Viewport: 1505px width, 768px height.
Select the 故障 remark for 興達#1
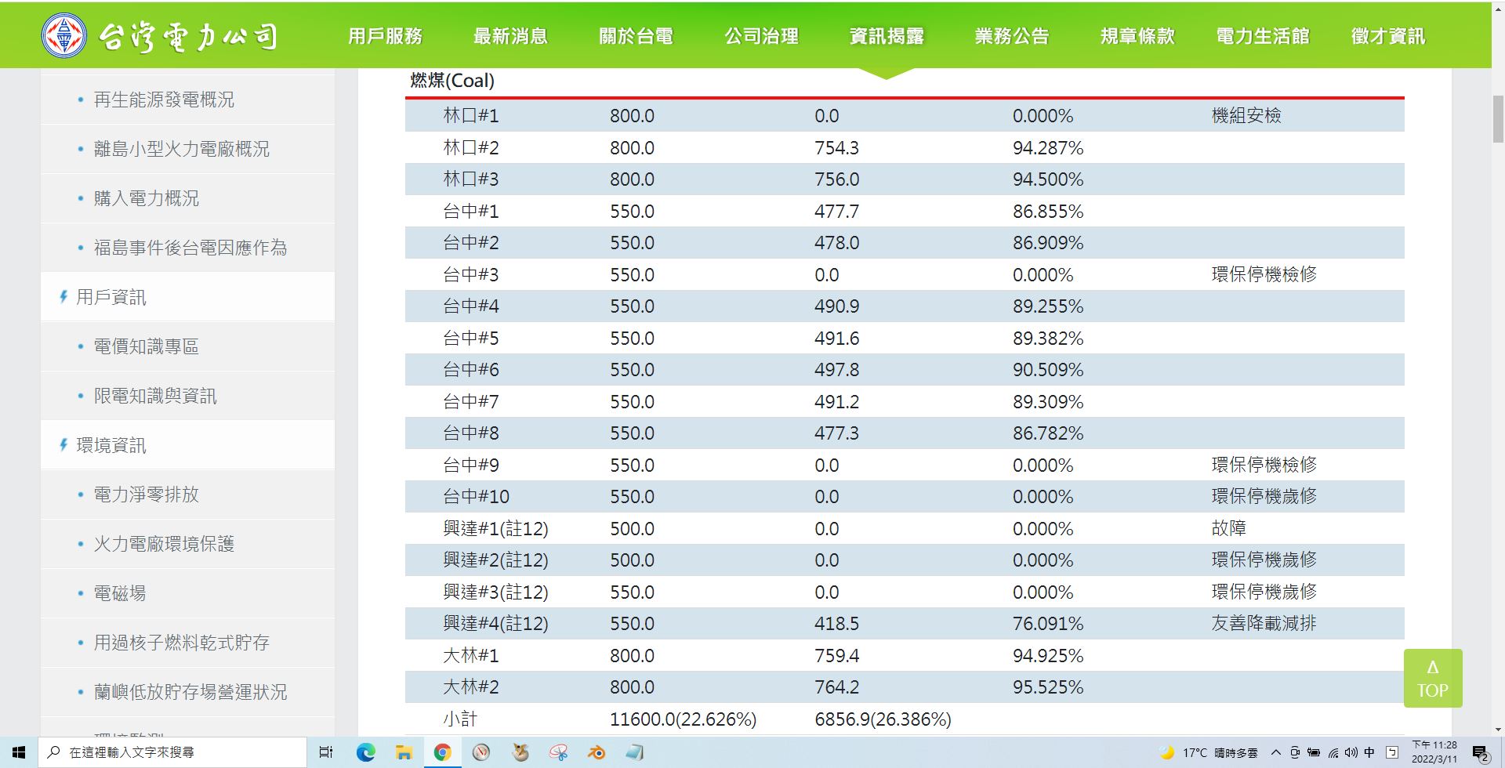pos(1228,529)
